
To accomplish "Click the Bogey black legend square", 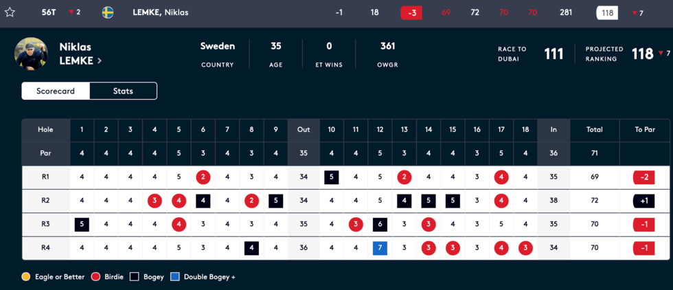I will (x=135, y=277).
